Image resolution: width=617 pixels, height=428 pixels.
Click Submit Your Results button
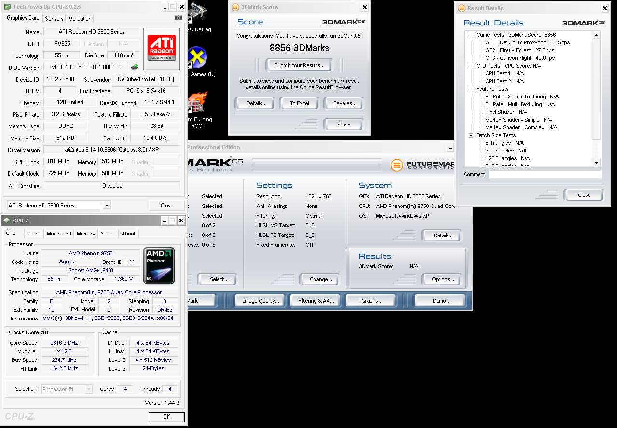click(x=299, y=65)
